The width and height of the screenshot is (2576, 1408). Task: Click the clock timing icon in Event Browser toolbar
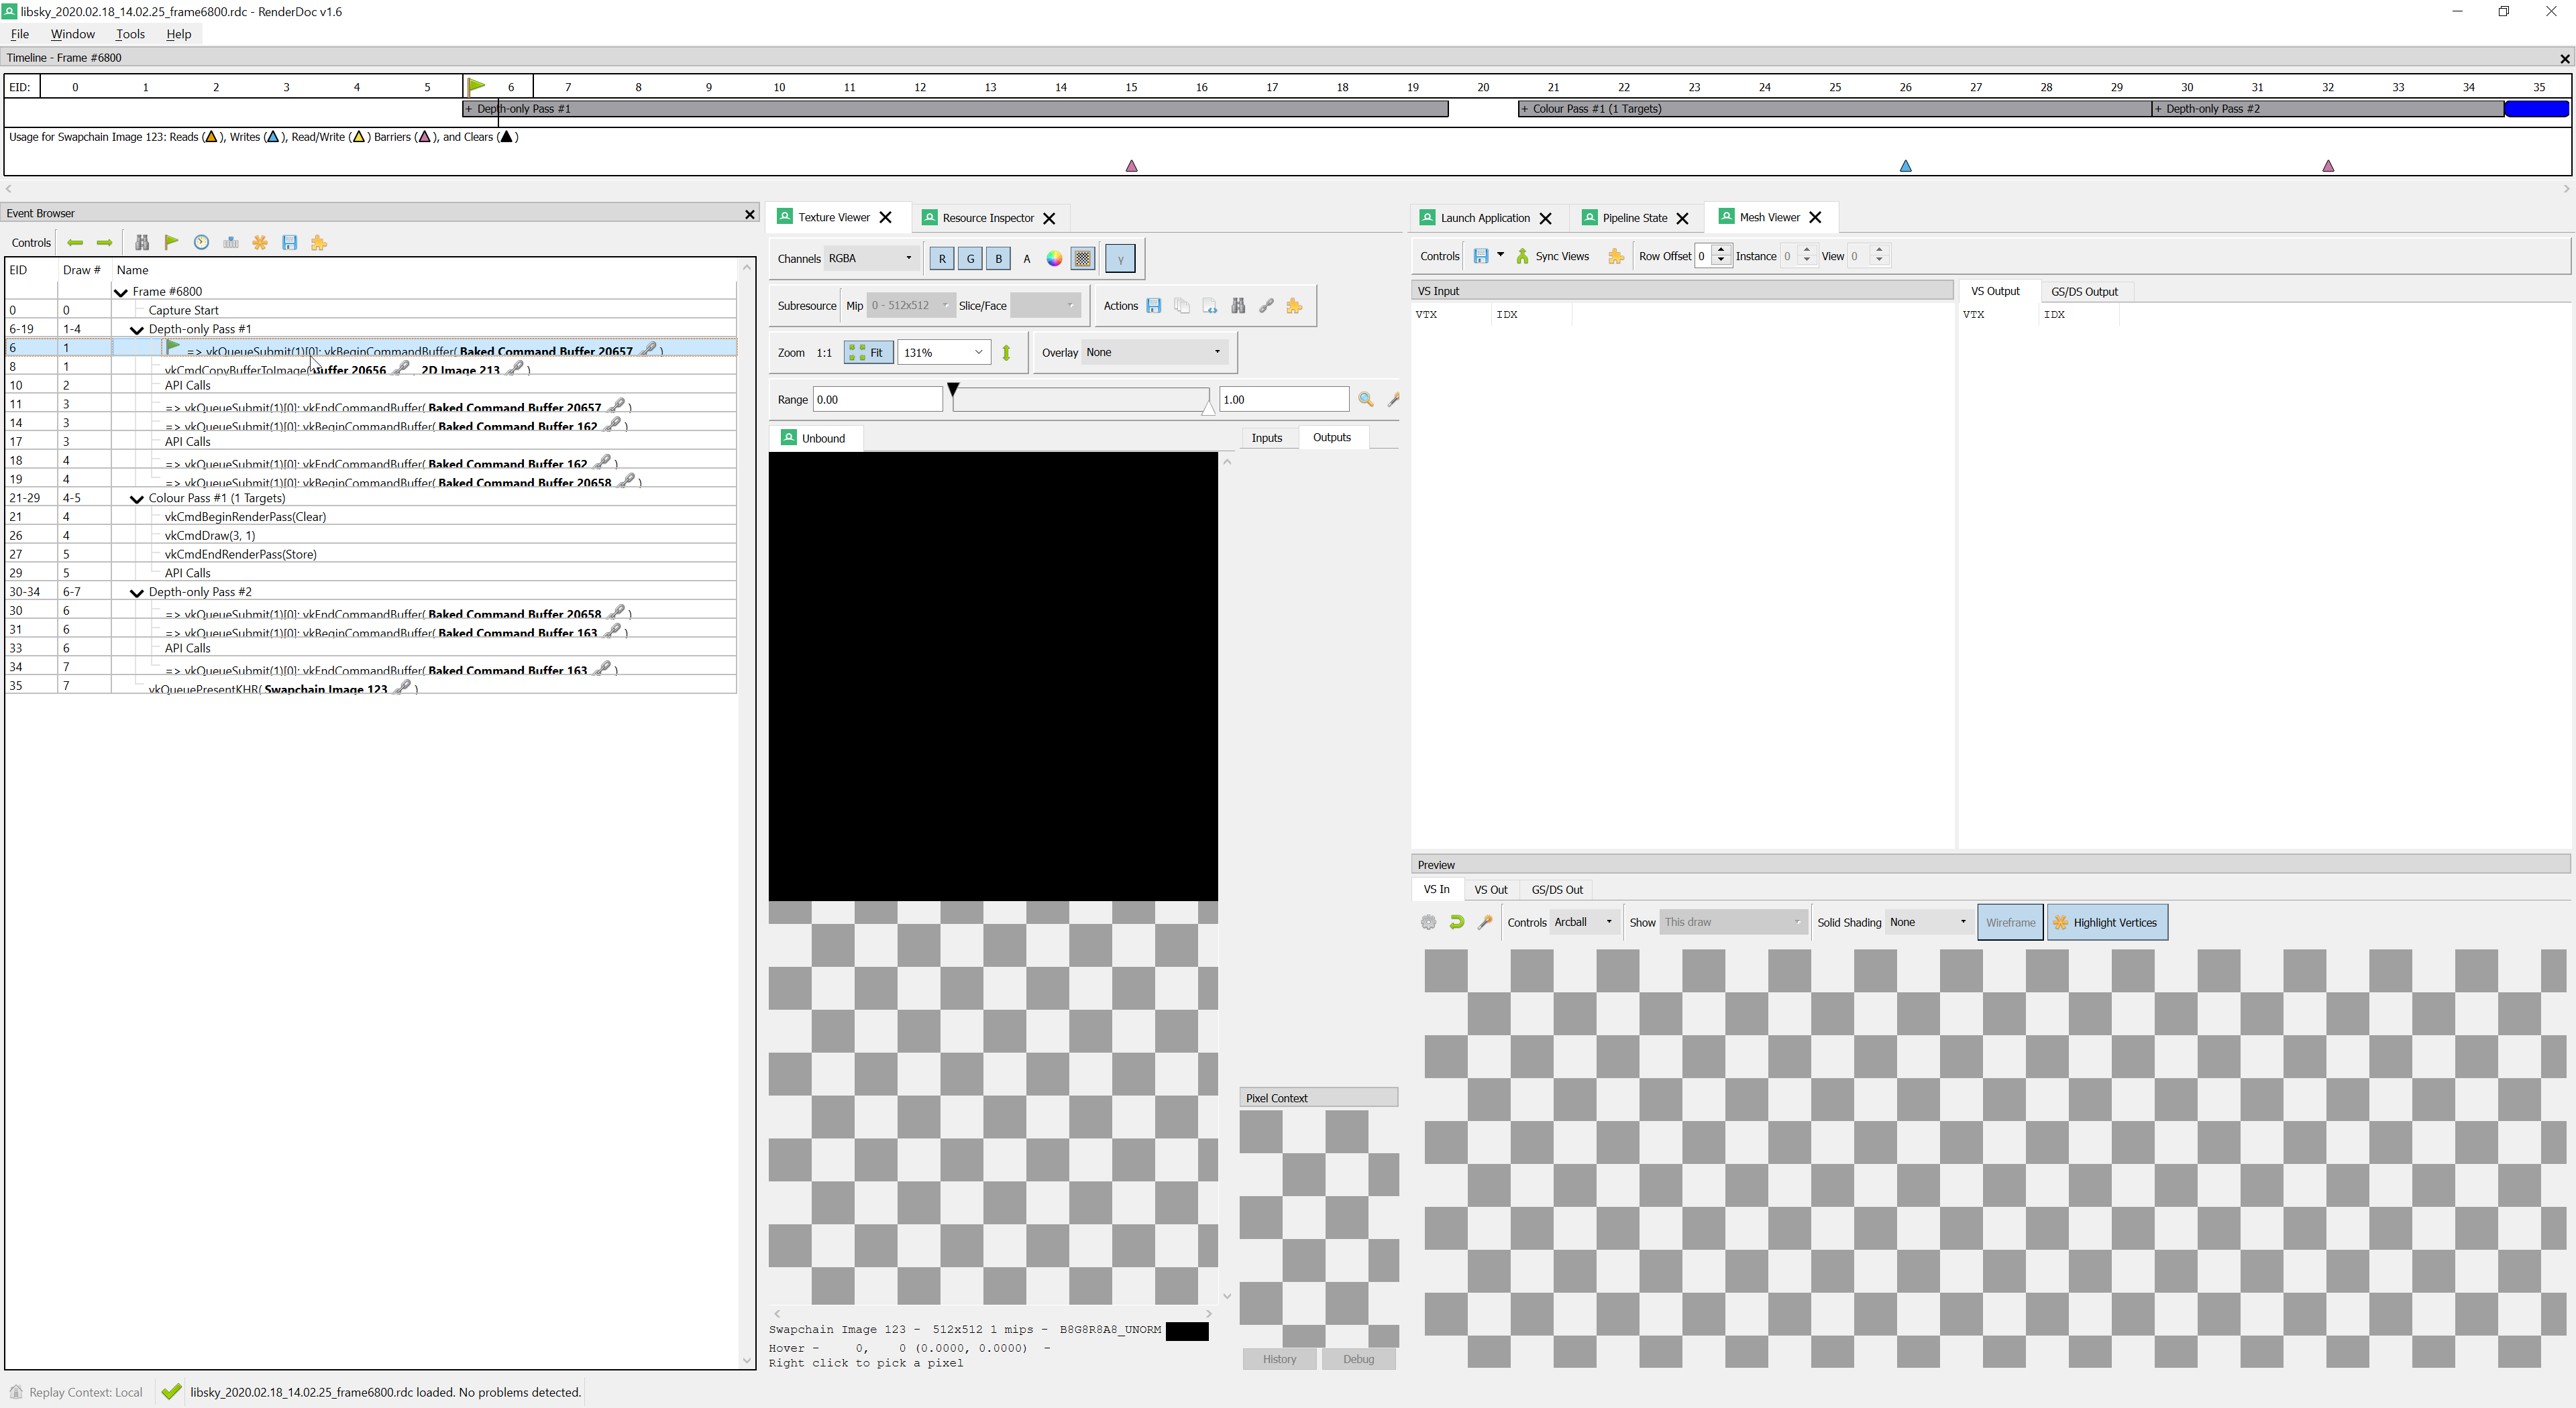201,242
